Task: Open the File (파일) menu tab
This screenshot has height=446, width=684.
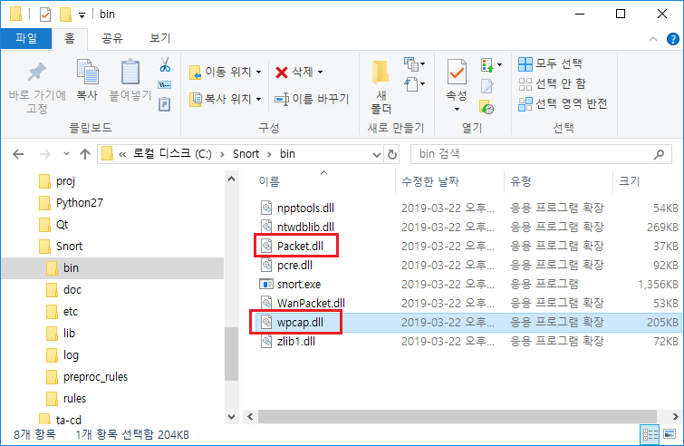Action: tap(26, 39)
